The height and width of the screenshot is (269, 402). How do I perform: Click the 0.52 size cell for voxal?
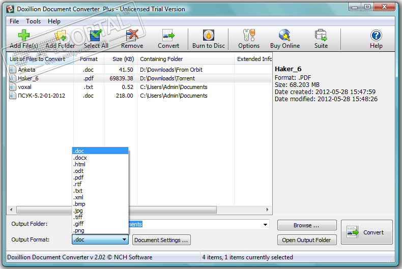tap(127, 87)
